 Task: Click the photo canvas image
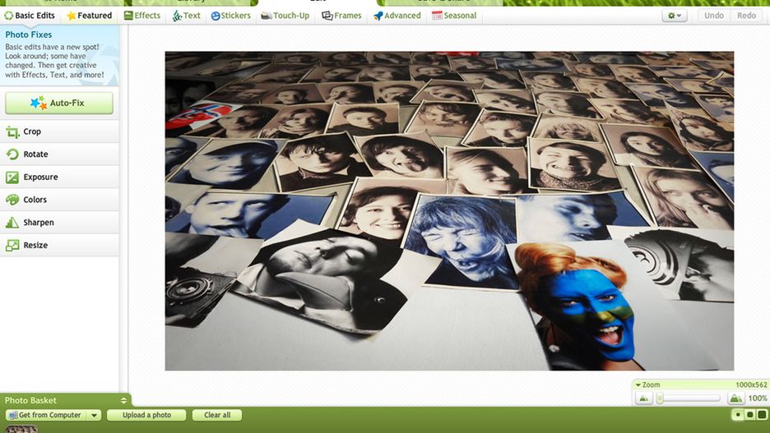pyautogui.click(x=449, y=211)
